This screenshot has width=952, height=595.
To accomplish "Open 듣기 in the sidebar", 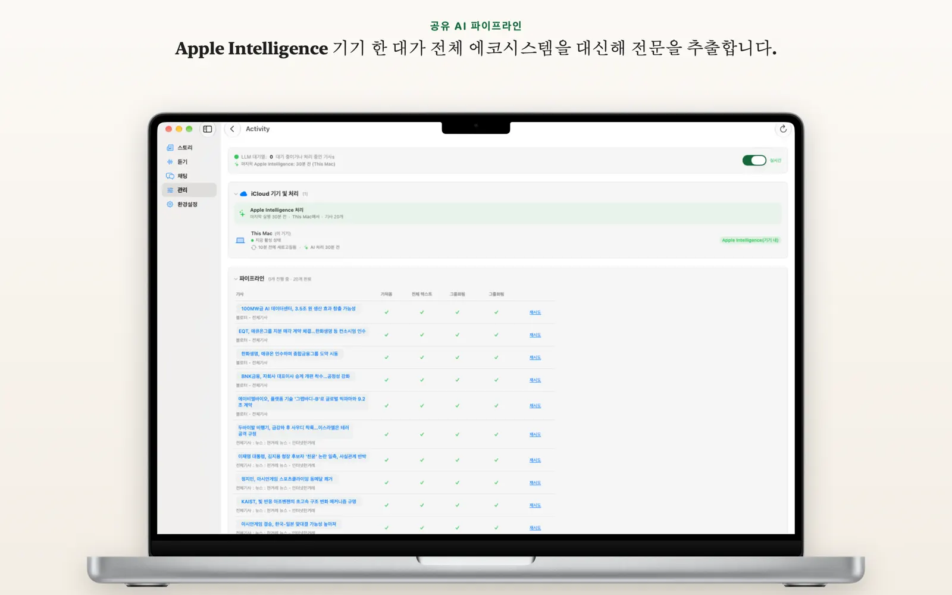I will click(189, 162).
